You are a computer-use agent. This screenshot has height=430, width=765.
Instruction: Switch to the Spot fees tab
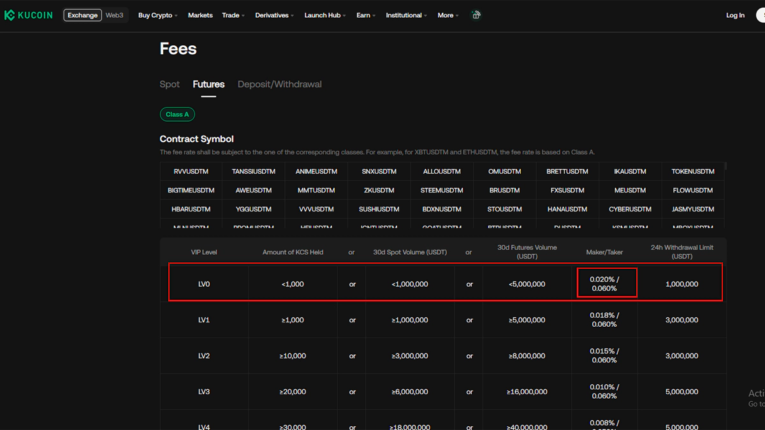(x=170, y=84)
